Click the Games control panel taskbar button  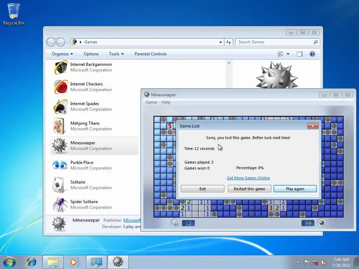pyautogui.click(x=96, y=262)
